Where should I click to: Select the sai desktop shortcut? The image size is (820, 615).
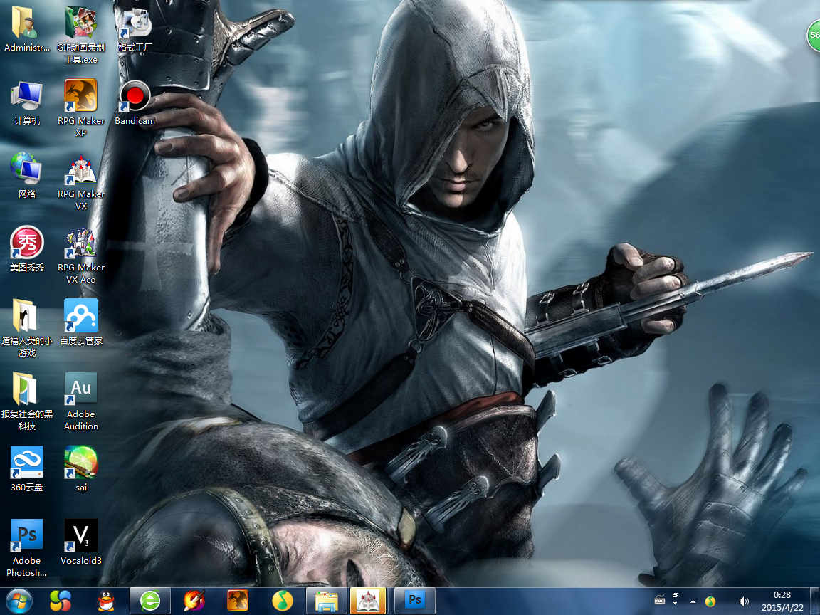(x=81, y=469)
